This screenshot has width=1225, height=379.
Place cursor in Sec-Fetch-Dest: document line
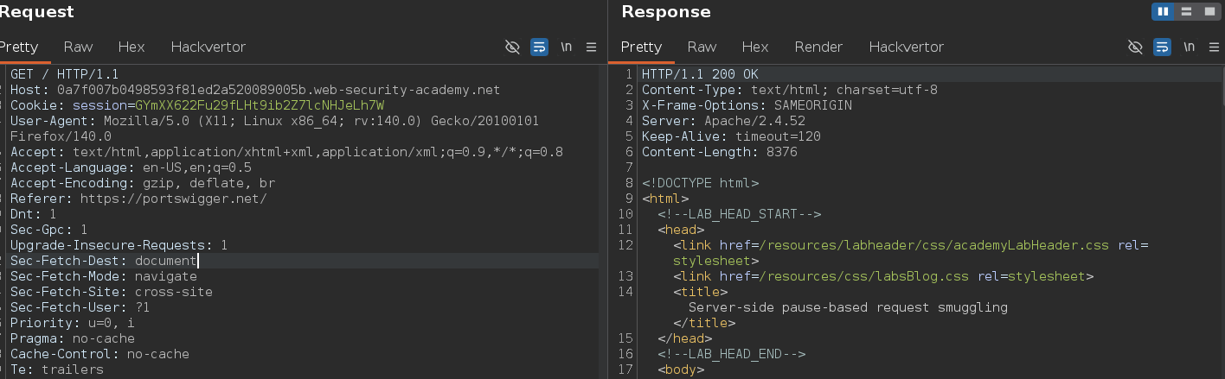pos(104,261)
